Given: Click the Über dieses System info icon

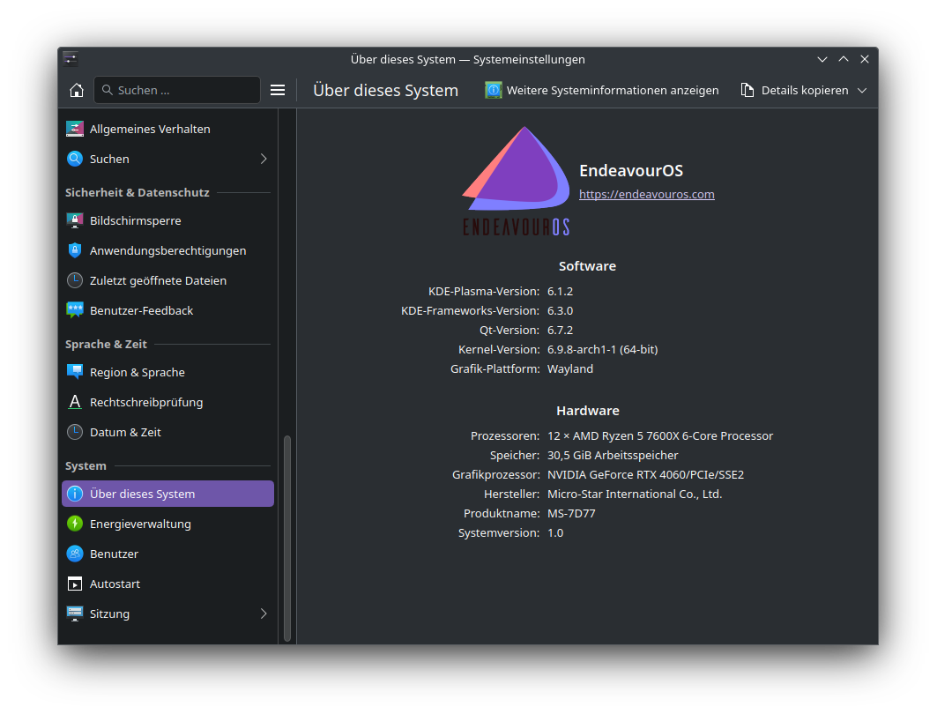Looking at the screenshot, I should [x=75, y=495].
